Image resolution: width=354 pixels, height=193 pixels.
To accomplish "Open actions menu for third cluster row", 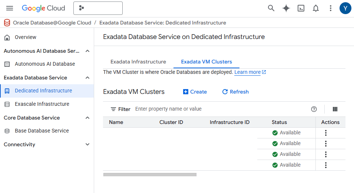I will [x=326, y=154].
